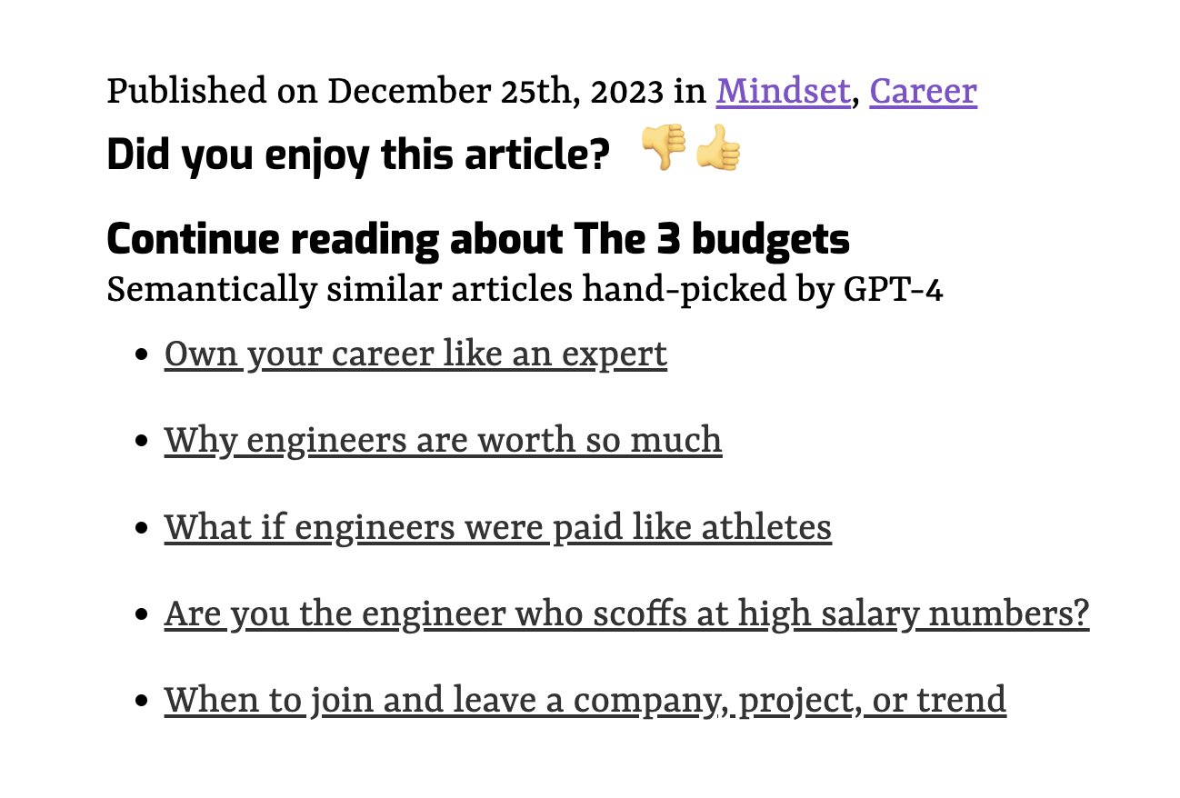The image size is (1180, 798).
Task: Open "What if engineers were paid like athletes"
Action: coord(498,527)
